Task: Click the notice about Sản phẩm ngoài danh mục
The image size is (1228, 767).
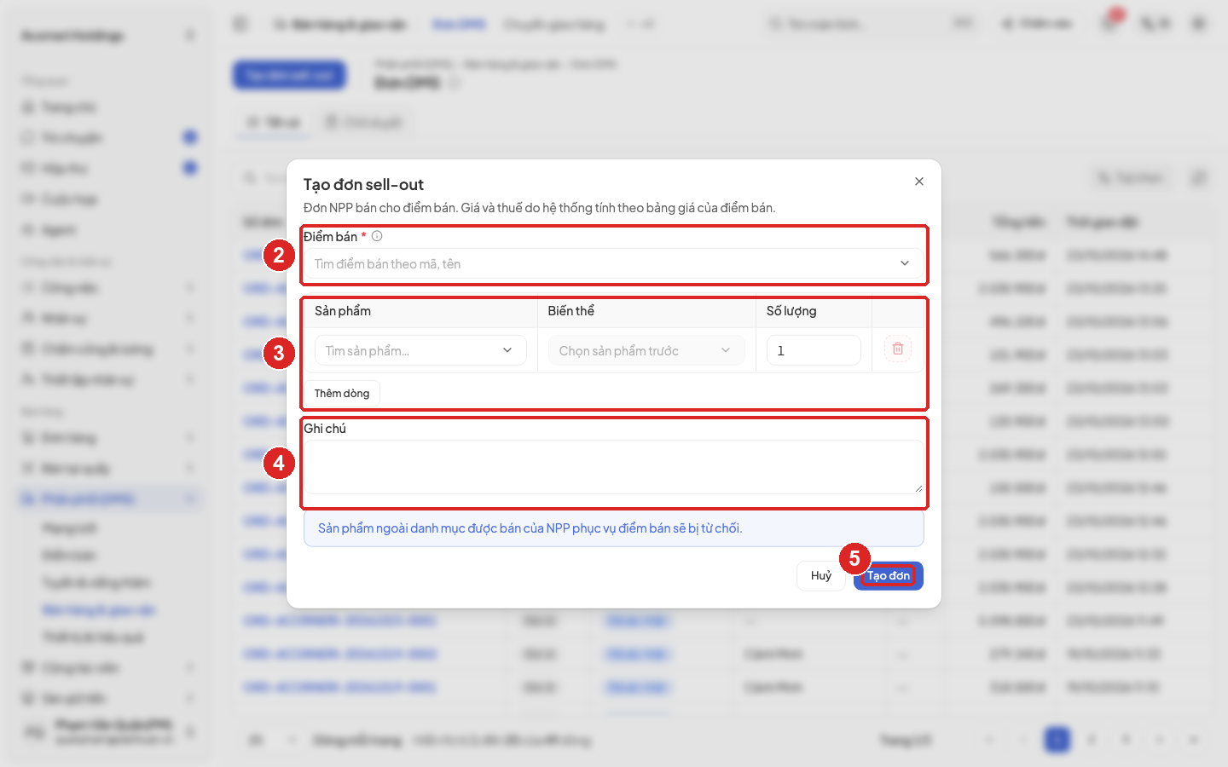Action: click(x=614, y=528)
